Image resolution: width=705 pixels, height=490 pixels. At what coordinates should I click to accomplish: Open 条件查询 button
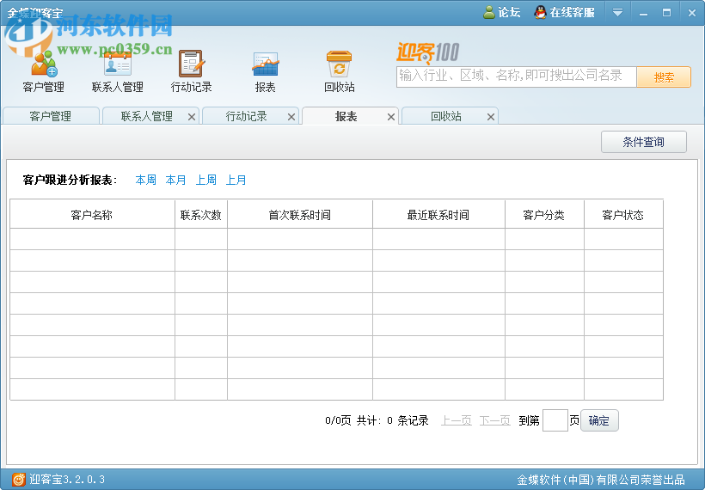[x=643, y=142]
